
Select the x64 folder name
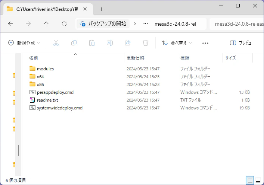tap(40, 77)
